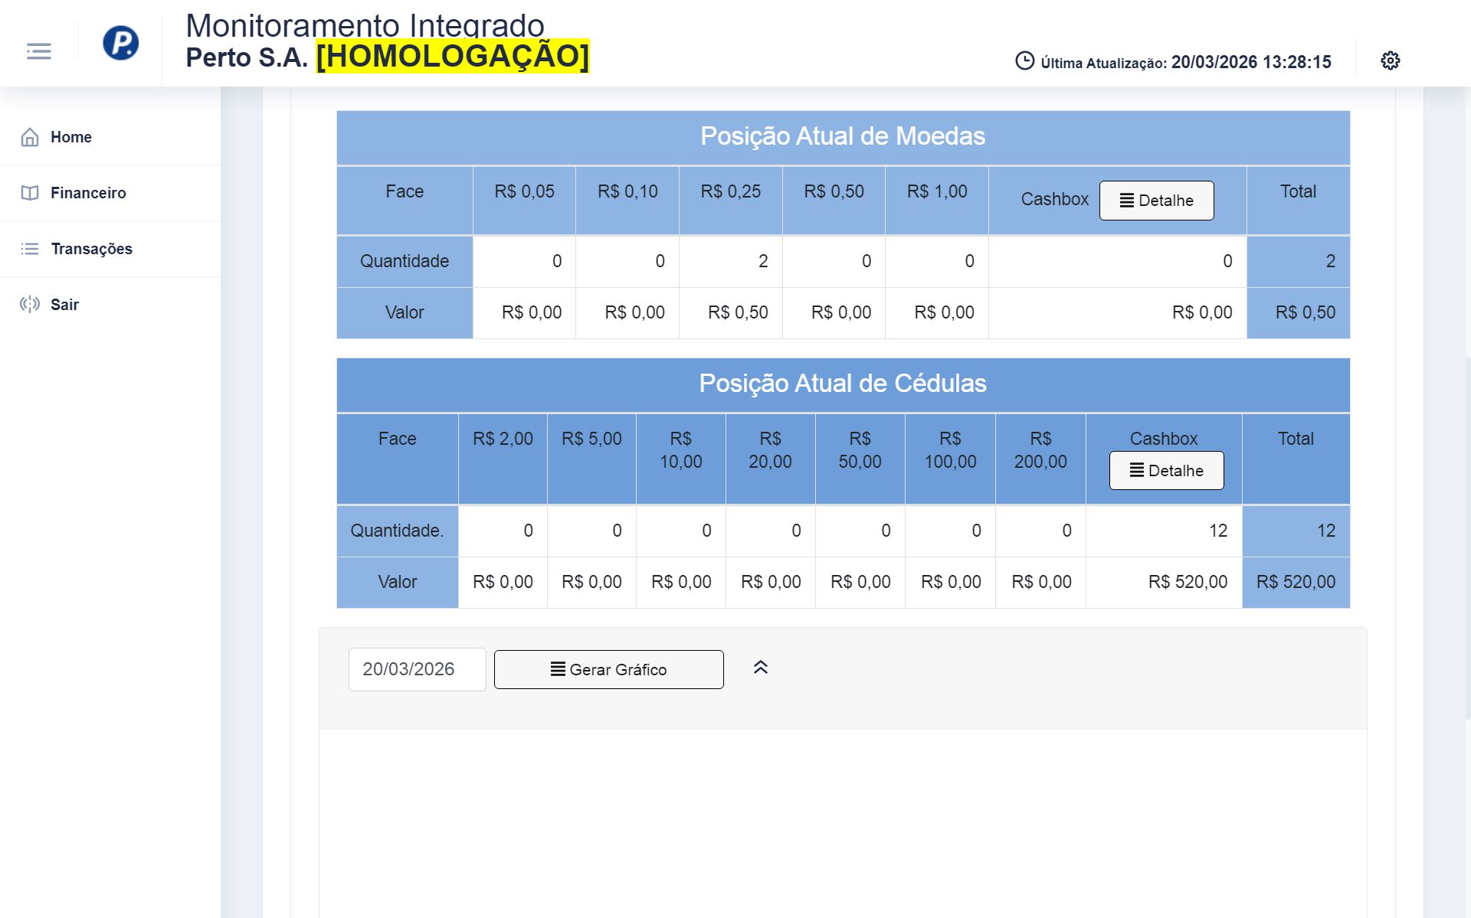Open the hamburger navigation menu
The height and width of the screenshot is (918, 1471).
point(38,51)
